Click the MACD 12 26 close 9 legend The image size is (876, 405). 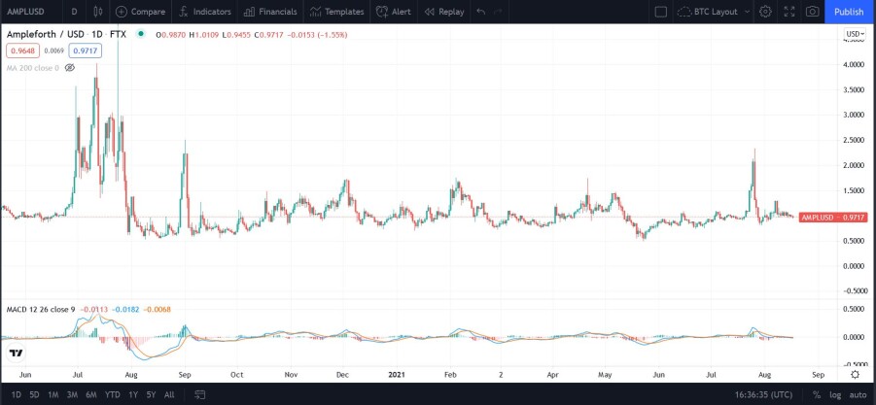pos(41,309)
